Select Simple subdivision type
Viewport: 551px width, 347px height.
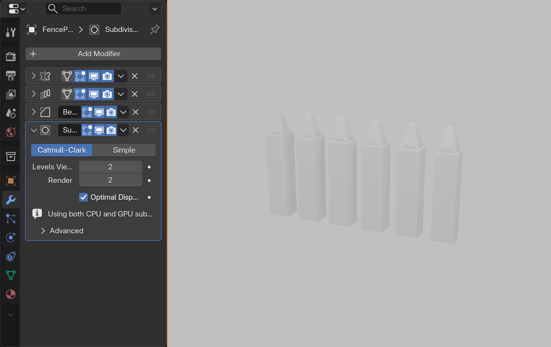coord(124,150)
